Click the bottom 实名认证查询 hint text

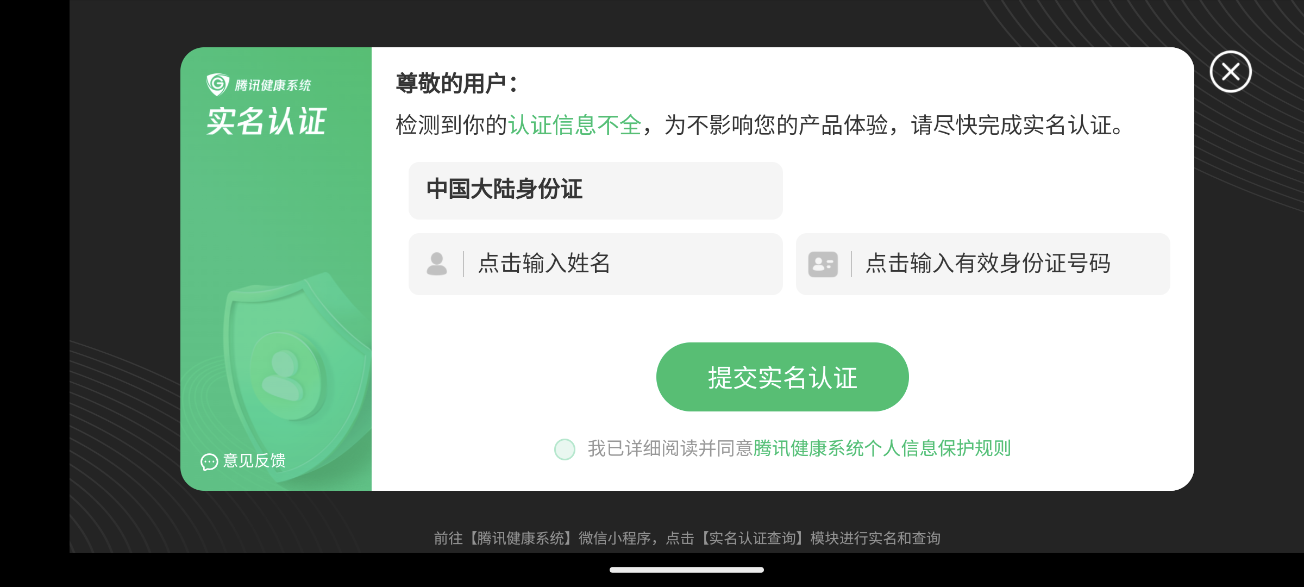click(x=752, y=538)
